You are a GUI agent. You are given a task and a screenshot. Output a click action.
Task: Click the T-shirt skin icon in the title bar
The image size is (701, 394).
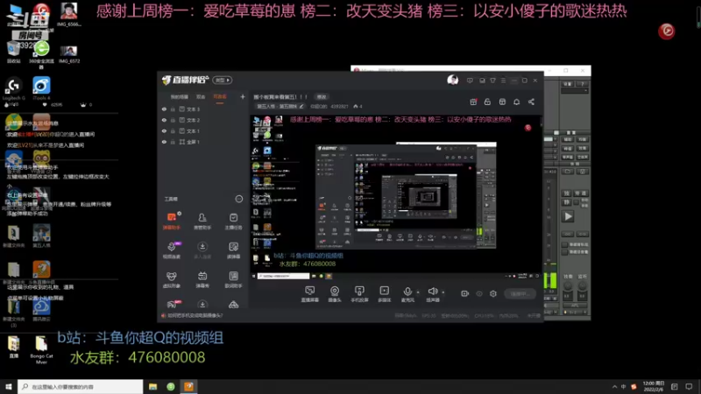click(x=492, y=81)
